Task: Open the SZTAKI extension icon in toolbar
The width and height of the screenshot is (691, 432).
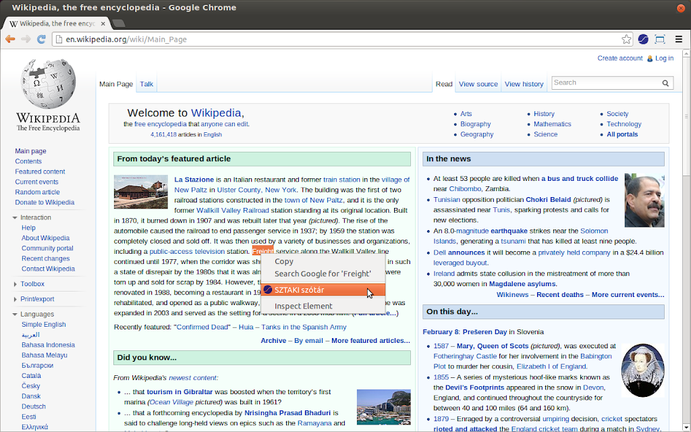Action: [643, 39]
